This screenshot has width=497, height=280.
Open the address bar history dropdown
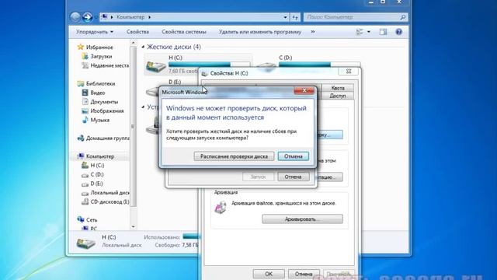point(285,17)
